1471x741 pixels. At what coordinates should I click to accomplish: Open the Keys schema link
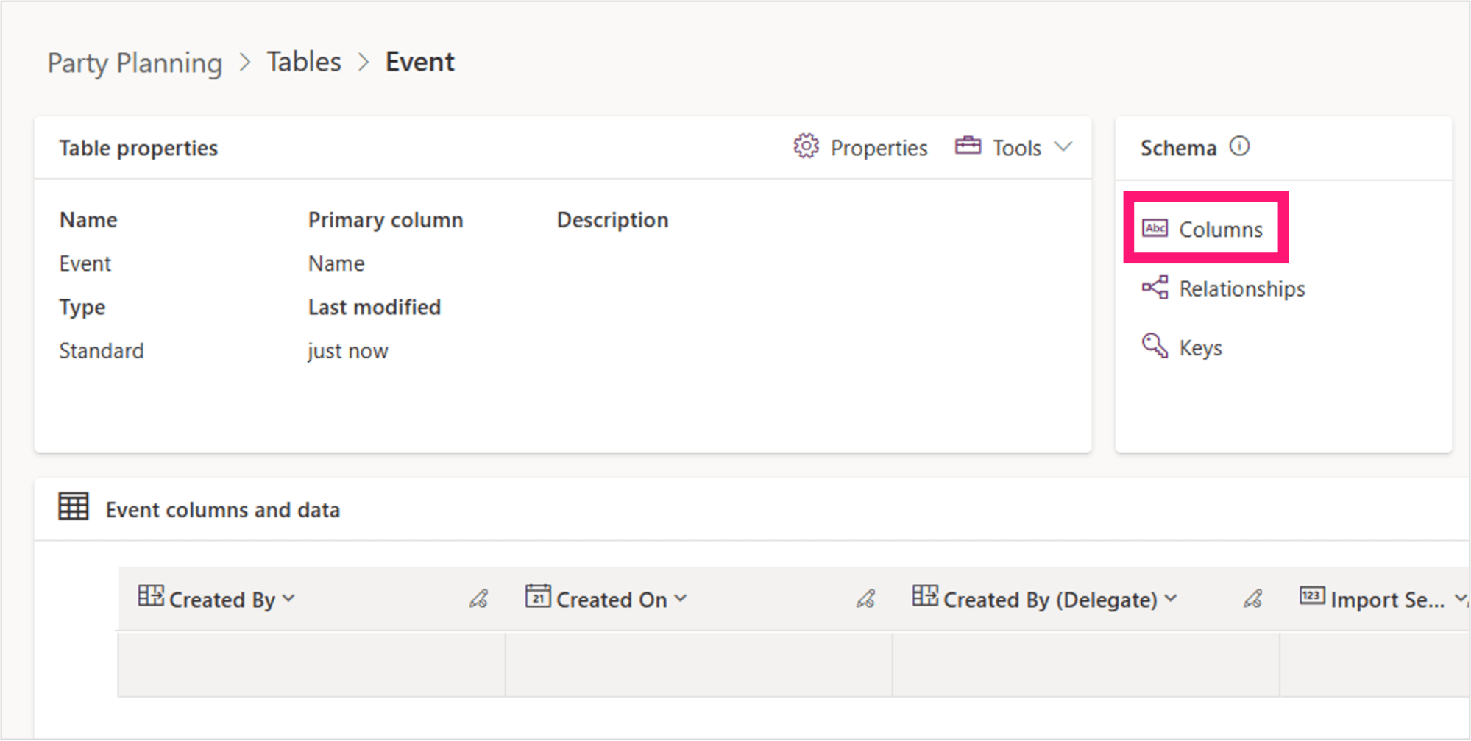(1182, 347)
